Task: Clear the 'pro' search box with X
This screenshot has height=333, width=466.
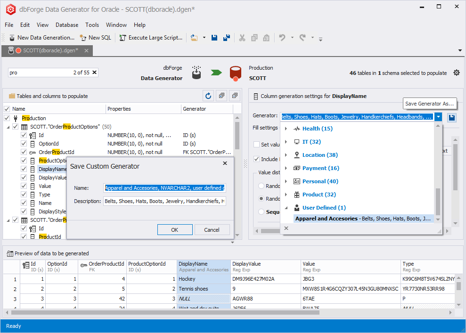Action: (95, 73)
